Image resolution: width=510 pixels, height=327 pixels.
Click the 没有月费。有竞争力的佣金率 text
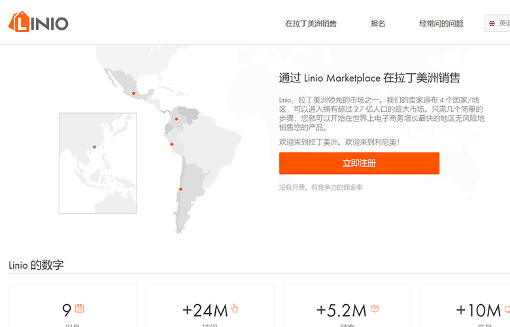(320, 188)
